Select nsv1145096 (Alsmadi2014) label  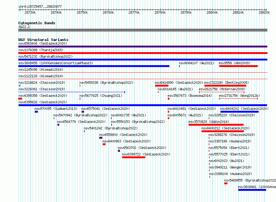click(x=41, y=70)
